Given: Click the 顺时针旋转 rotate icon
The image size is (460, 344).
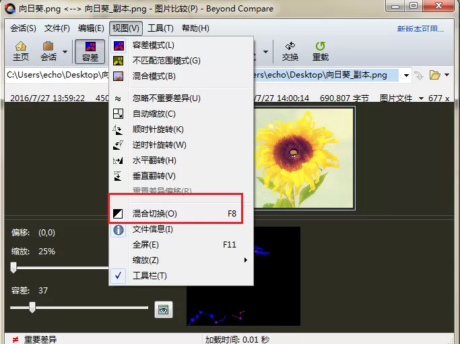Looking at the screenshot, I should (x=118, y=130).
